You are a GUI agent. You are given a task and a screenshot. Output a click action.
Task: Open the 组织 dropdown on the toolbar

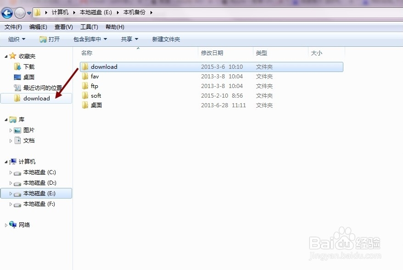pos(17,39)
